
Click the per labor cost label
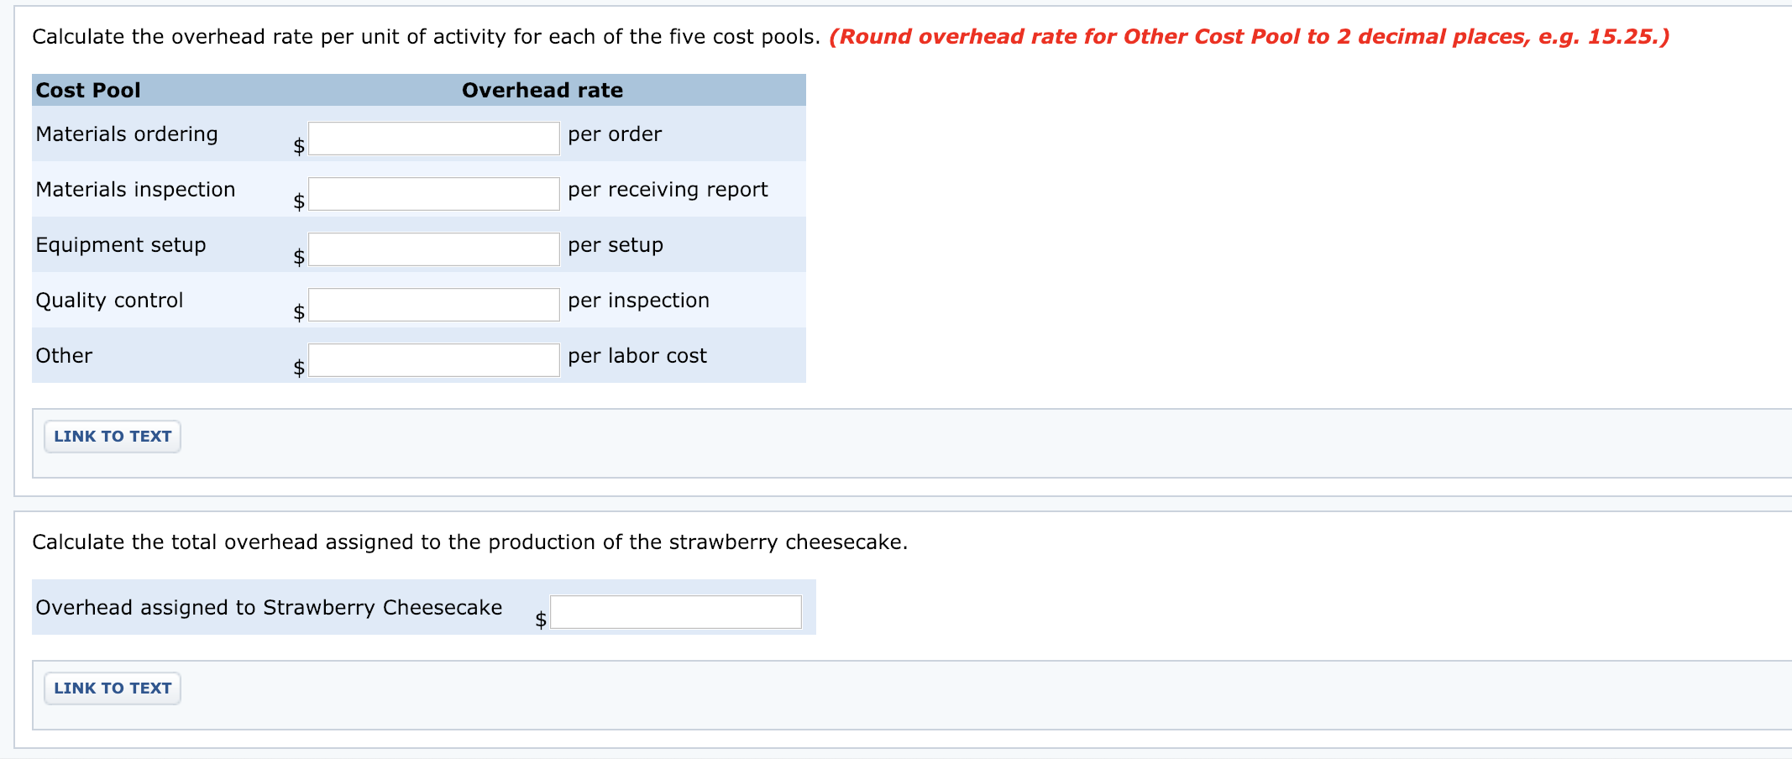[x=637, y=355]
